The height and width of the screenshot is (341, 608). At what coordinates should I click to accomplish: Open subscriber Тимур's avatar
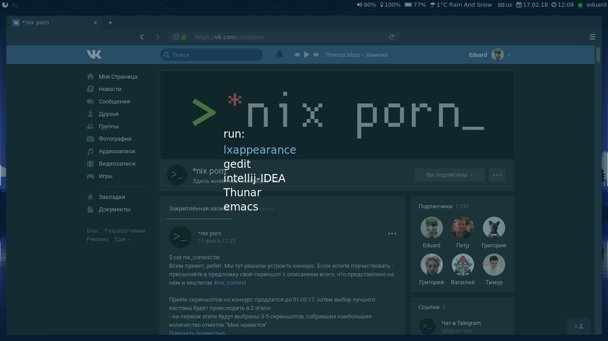(x=494, y=265)
